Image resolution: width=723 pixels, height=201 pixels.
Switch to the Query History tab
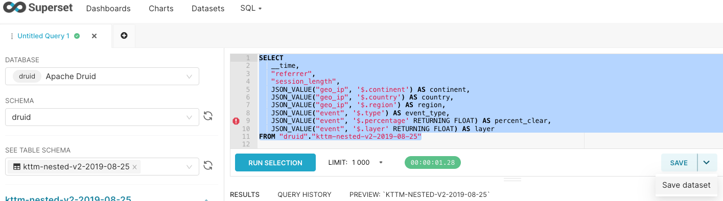305,194
